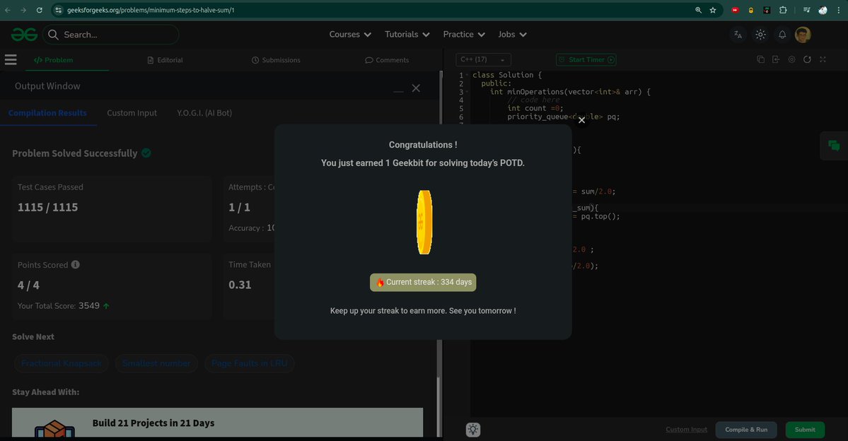Click the browser address bar URL
Image resolution: width=848 pixels, height=441 pixels.
coord(151,11)
